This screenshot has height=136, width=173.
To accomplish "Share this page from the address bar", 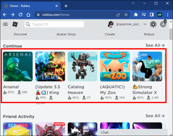I will [118, 15].
